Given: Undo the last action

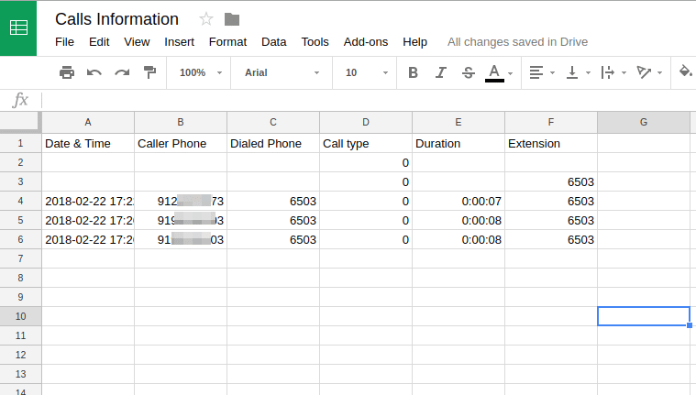Looking at the screenshot, I should [x=94, y=72].
